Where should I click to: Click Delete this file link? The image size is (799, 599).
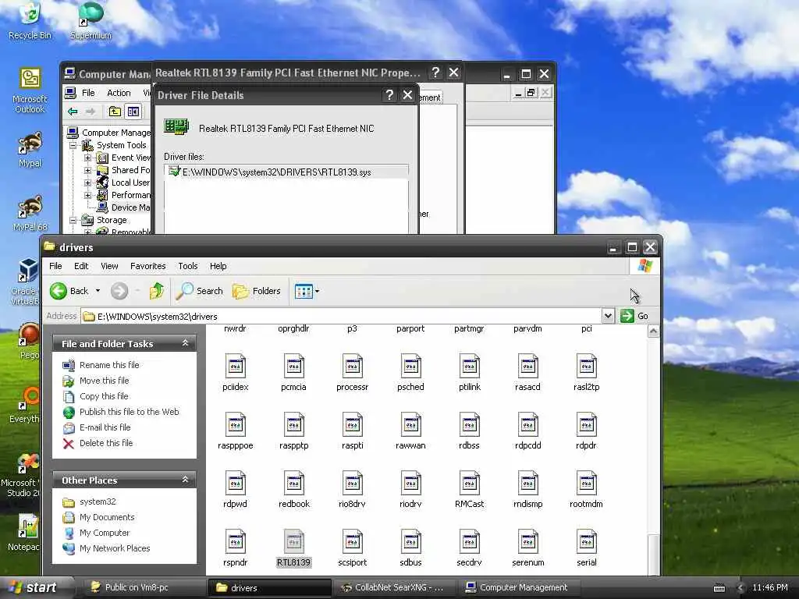click(105, 443)
